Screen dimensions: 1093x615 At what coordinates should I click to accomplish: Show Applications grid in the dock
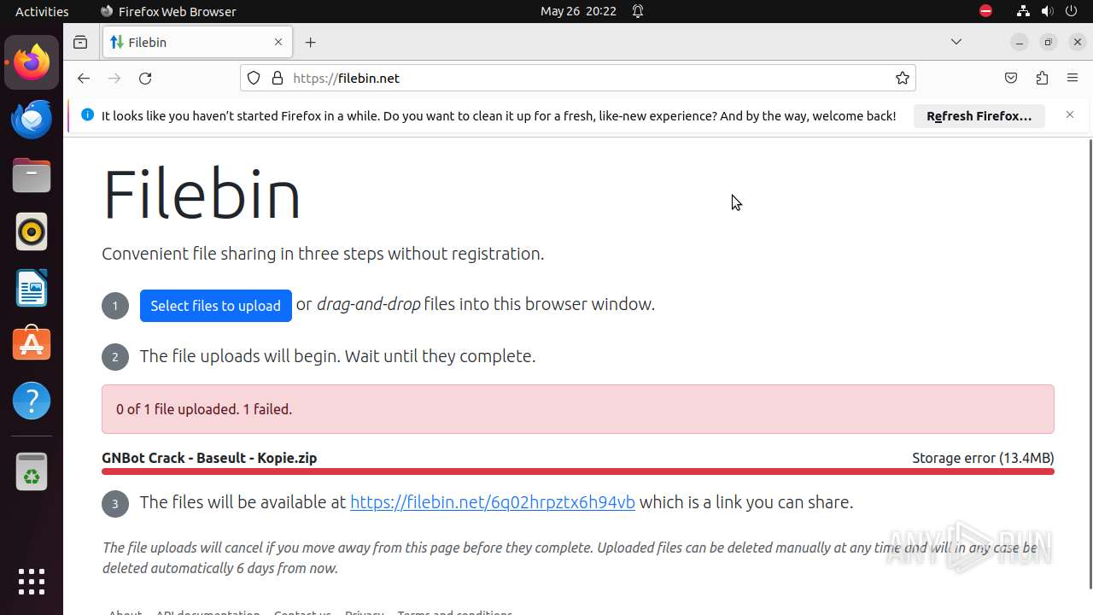(32, 582)
